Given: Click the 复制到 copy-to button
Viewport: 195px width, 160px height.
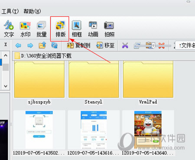Looking at the screenshot, I should [x=78, y=46].
